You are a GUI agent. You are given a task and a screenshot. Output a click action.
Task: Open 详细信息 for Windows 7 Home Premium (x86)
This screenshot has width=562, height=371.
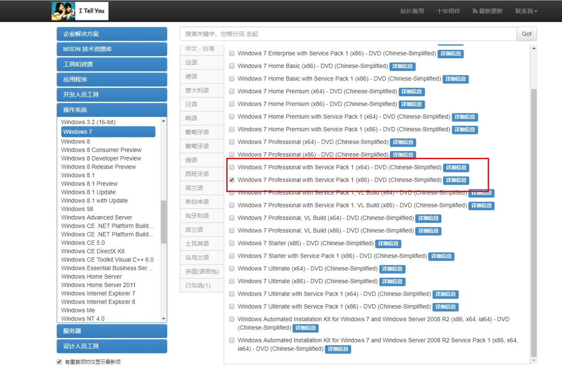411,104
